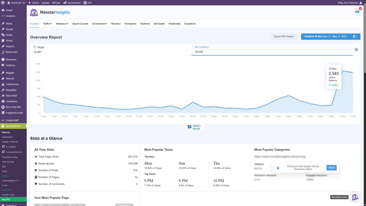Open the Kokpit dashboard icon

coord(3,10)
